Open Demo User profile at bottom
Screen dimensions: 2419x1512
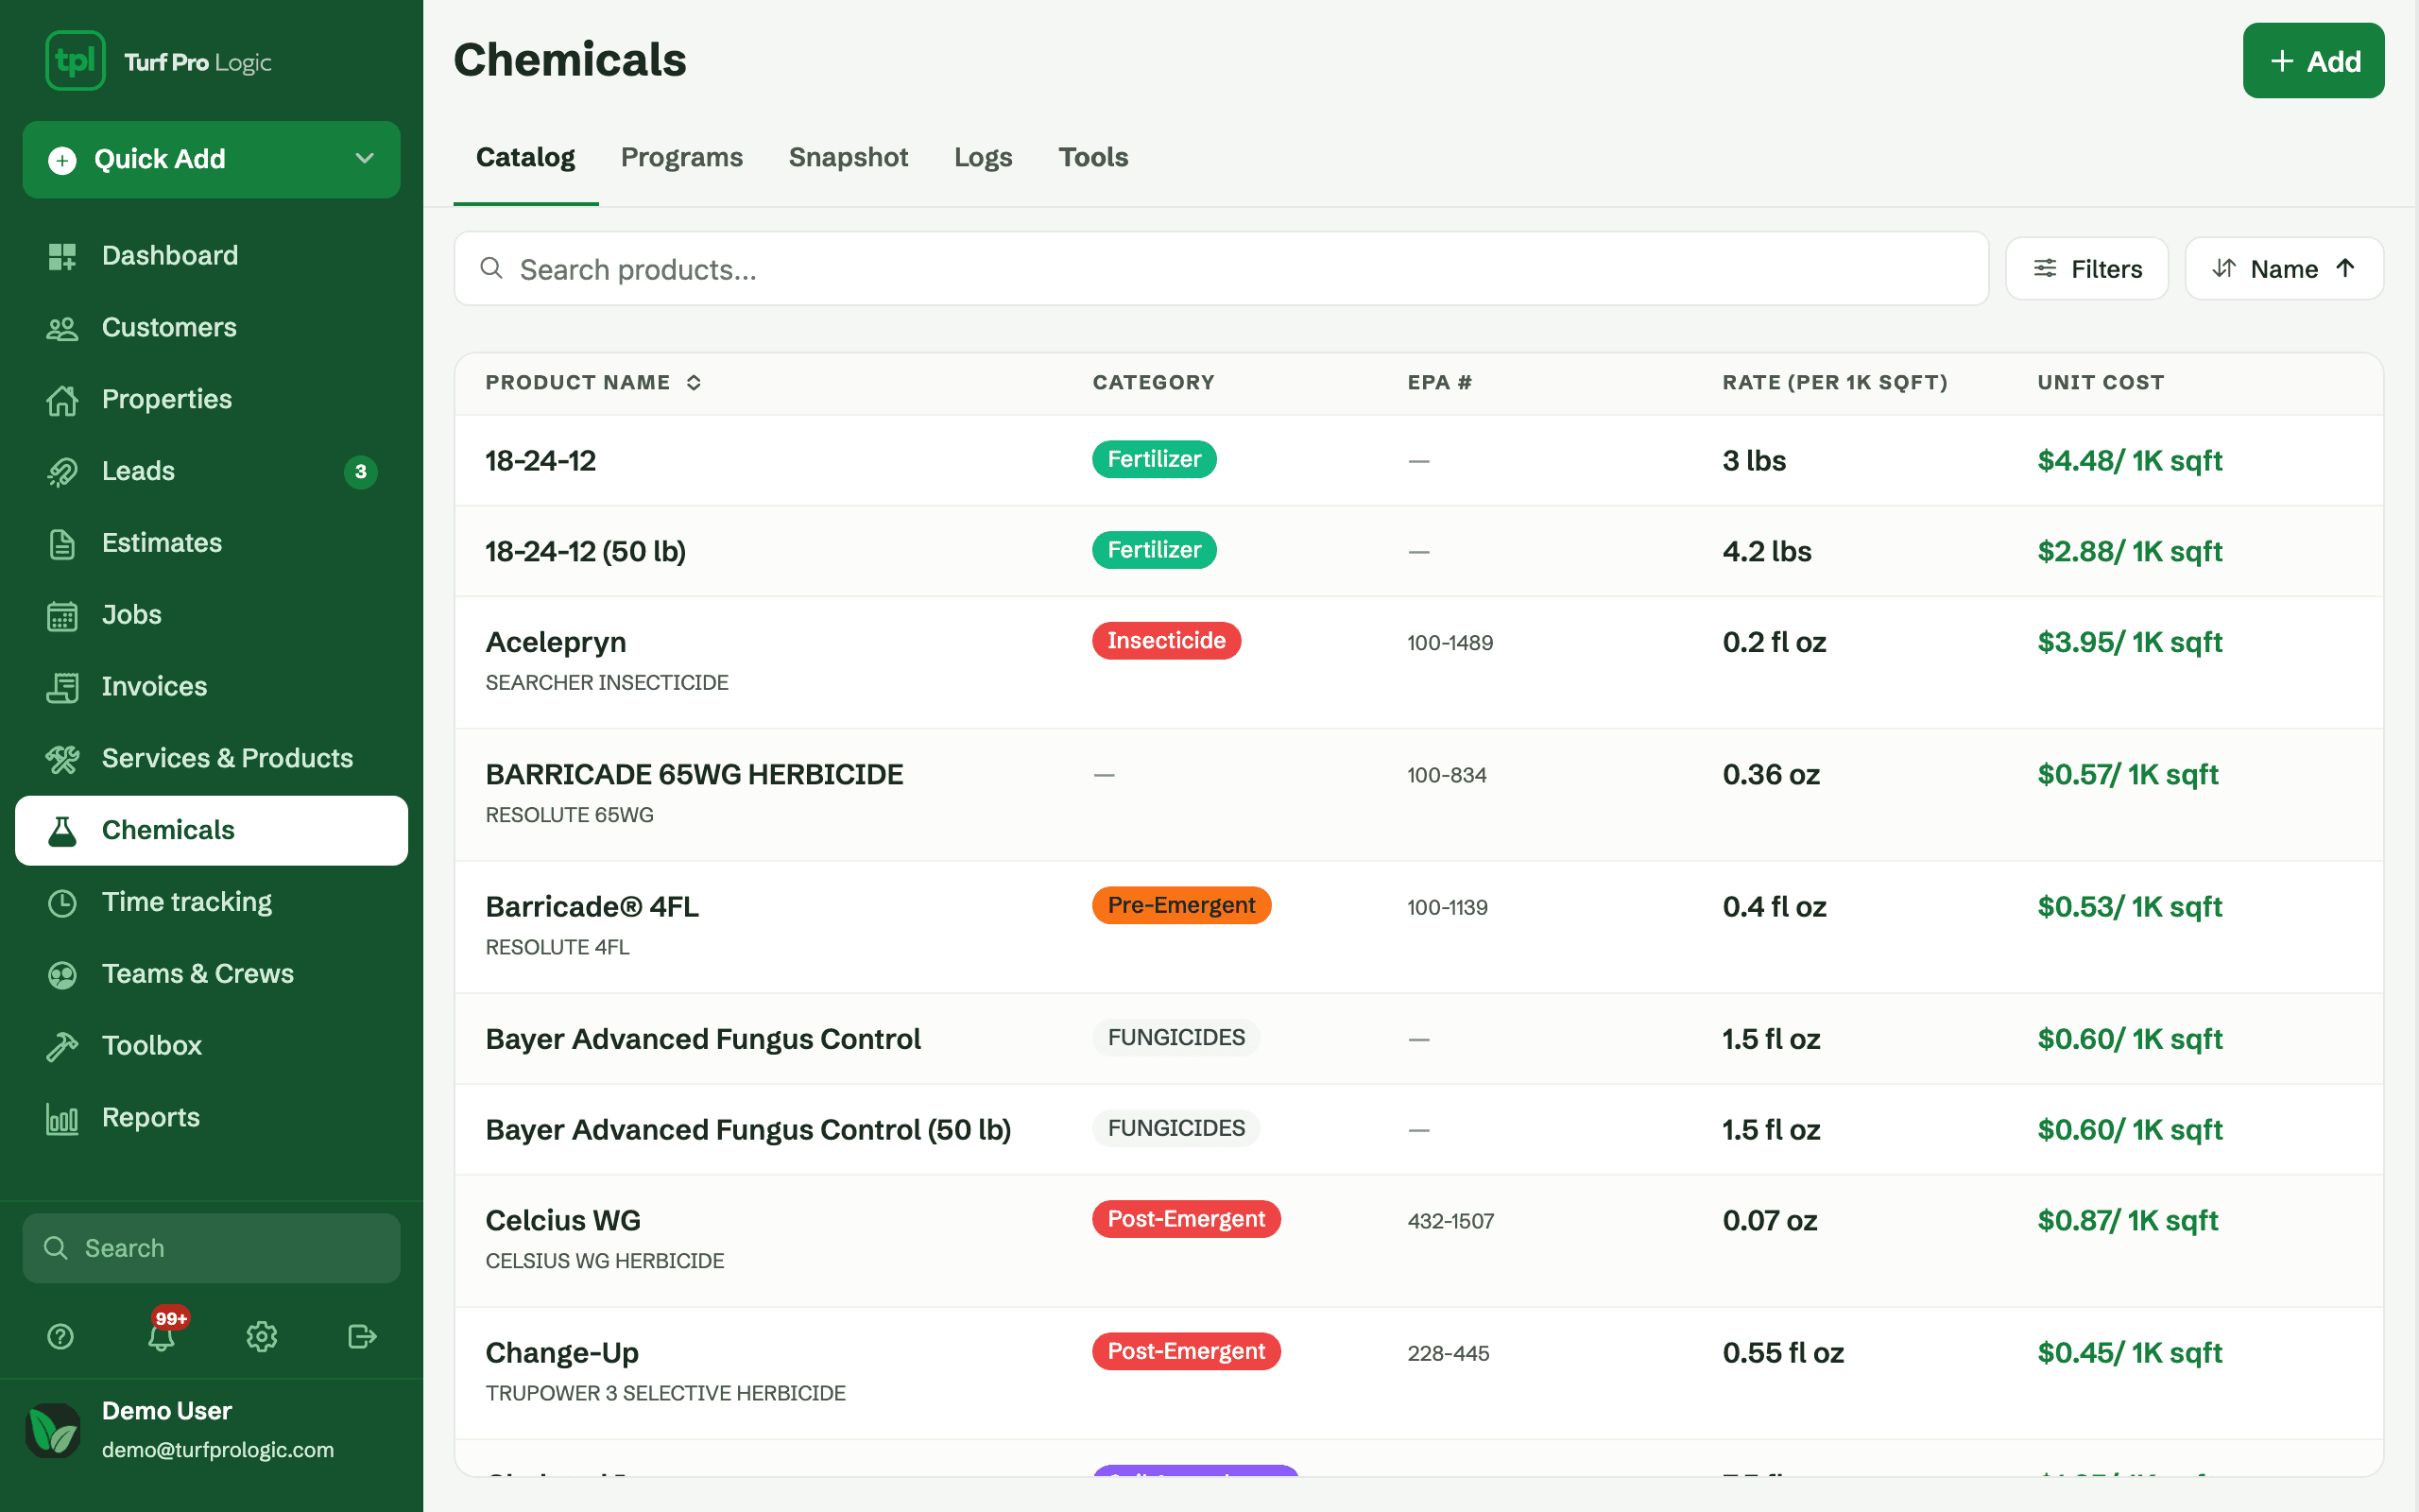[211, 1430]
